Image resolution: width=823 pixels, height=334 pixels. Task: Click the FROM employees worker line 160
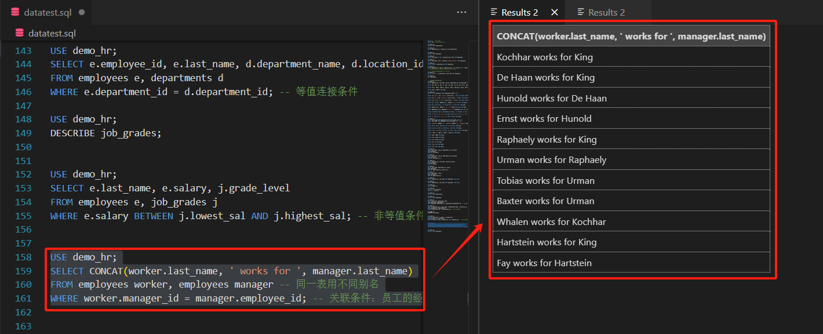(214, 285)
